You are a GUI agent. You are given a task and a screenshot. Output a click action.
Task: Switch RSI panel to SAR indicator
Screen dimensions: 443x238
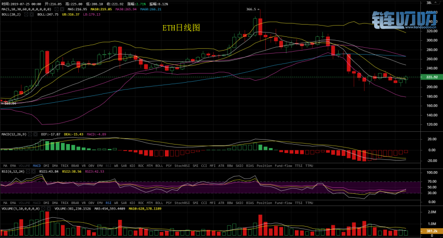click(x=124, y=203)
